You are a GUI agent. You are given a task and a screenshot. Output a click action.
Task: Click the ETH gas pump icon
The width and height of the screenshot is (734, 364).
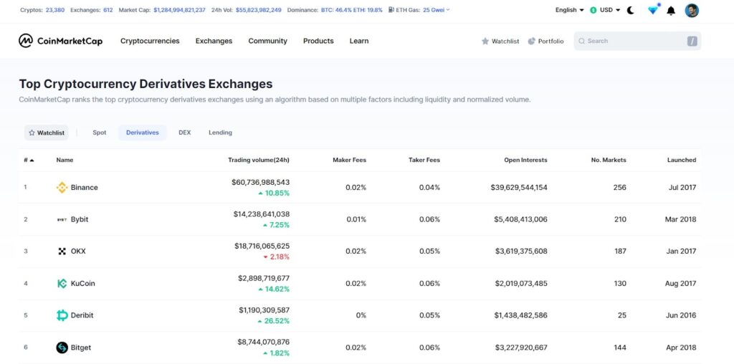click(x=391, y=9)
